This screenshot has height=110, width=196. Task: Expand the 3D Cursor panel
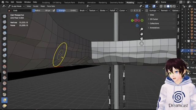click(x=161, y=19)
